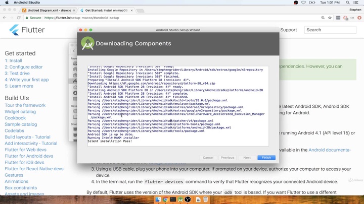Click Finder icon in the Dock

coord(158,199)
